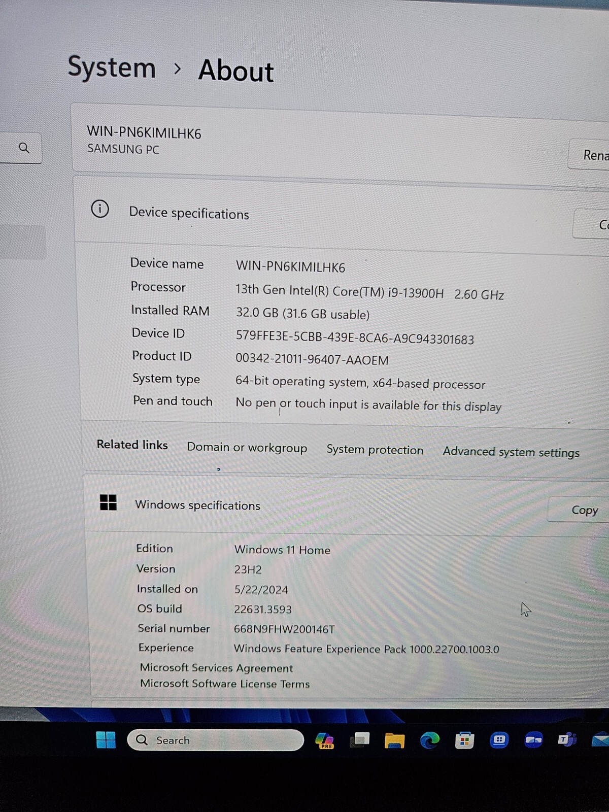Launch Copilot preview from the taskbar
This screenshot has width=609, height=812.
click(325, 741)
